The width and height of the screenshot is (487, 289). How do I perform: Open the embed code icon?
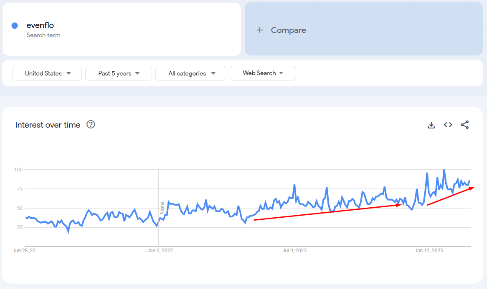(x=448, y=125)
